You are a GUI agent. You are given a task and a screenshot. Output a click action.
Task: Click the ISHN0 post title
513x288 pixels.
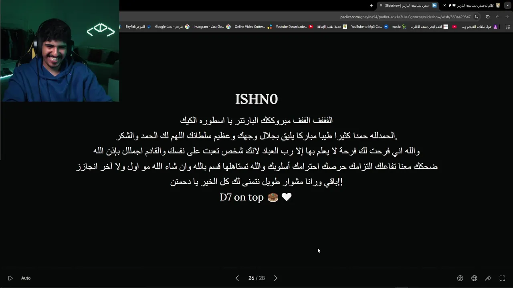coord(256,99)
